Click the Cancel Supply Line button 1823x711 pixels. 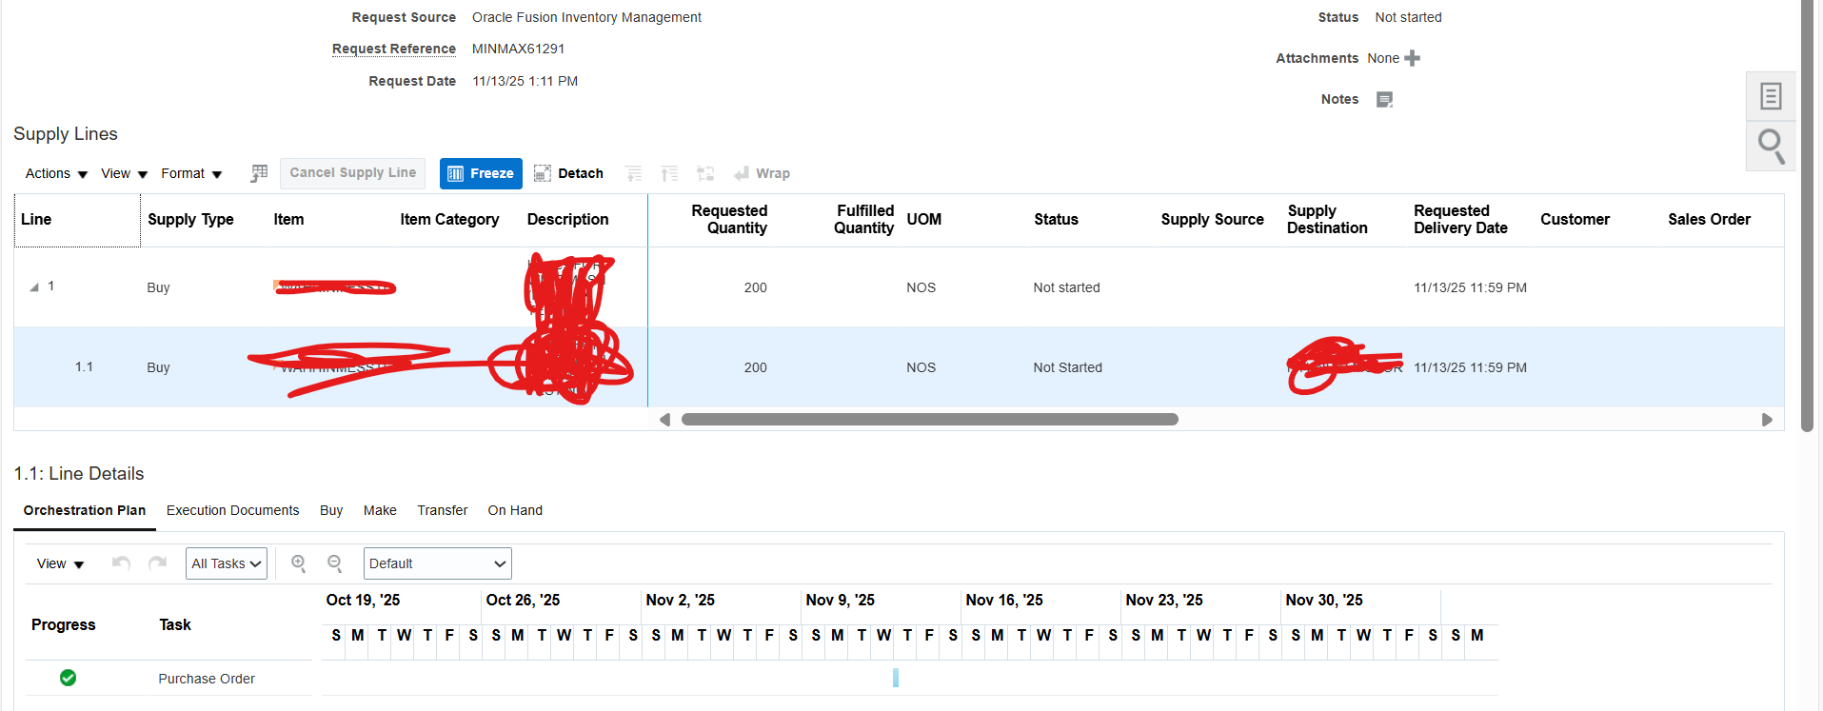pyautogui.click(x=353, y=173)
